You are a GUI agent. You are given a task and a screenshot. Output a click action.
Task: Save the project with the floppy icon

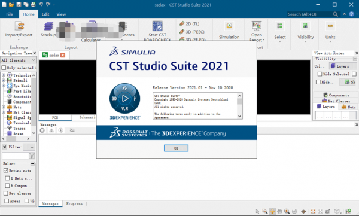point(19,4)
